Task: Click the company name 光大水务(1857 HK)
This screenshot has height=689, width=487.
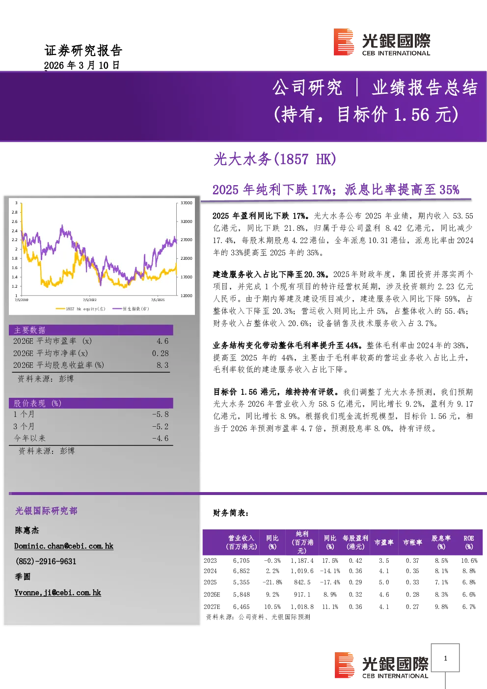Action: [275, 159]
